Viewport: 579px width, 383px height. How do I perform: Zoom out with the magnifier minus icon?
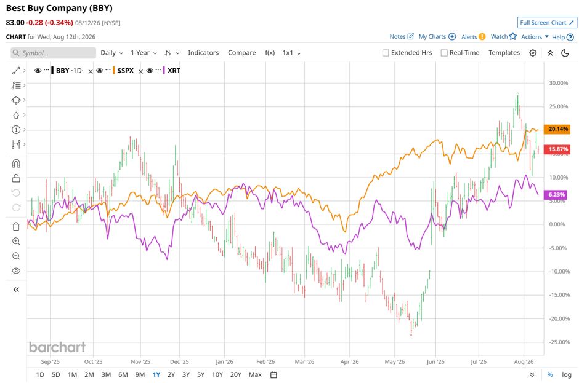16,256
